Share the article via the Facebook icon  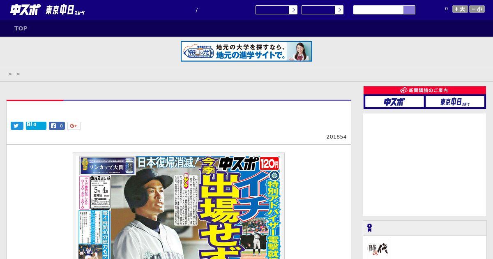(57, 126)
